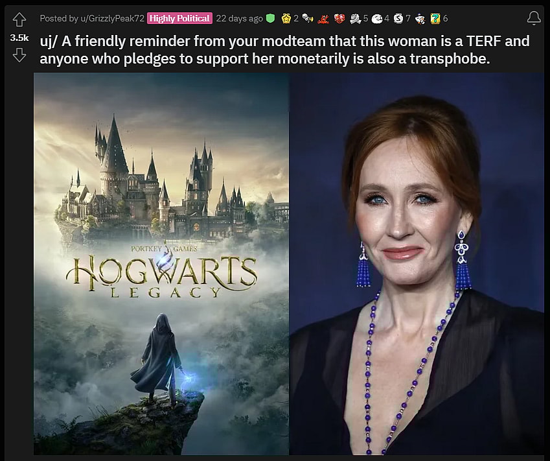Select the gold star award showing count 2
Image resolution: width=550 pixels, height=461 pixels.
pyautogui.click(x=286, y=19)
